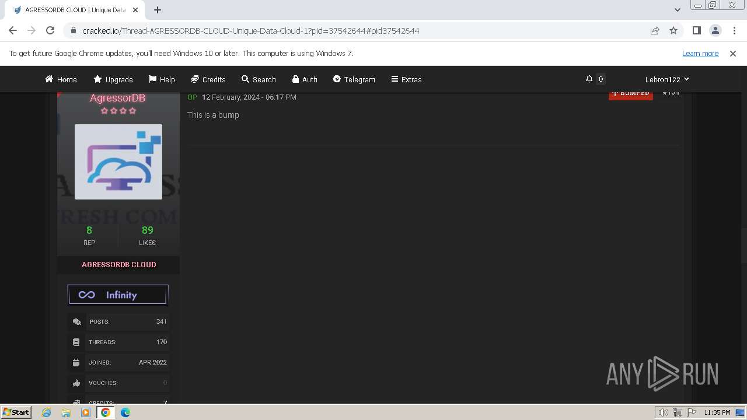Viewport: 747px width, 420px height.
Task: Open the Upgrade page
Action: 113,79
